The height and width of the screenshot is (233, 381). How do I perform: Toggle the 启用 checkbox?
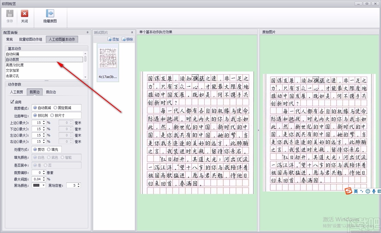point(12,102)
